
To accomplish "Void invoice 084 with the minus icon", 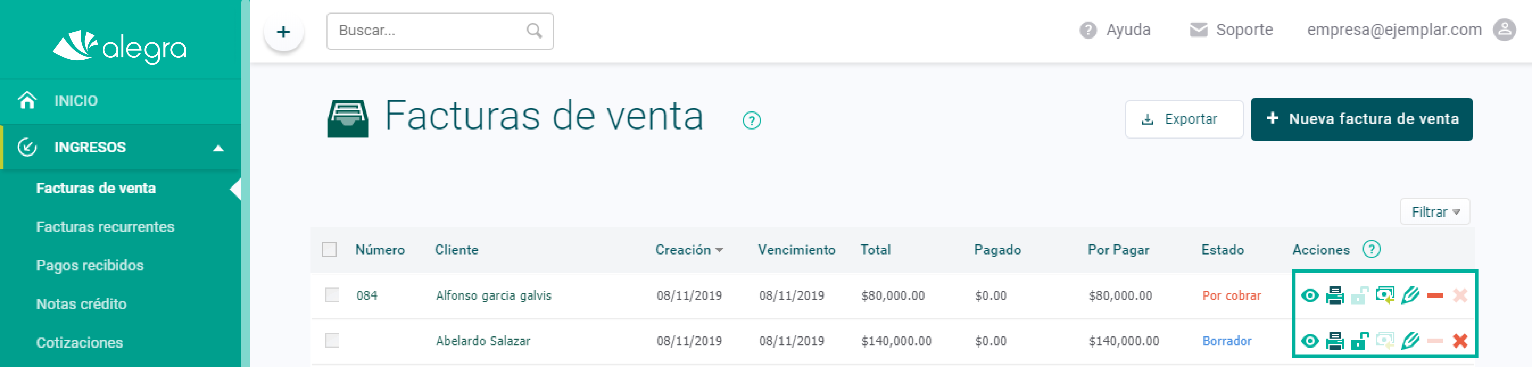I will [x=1435, y=295].
